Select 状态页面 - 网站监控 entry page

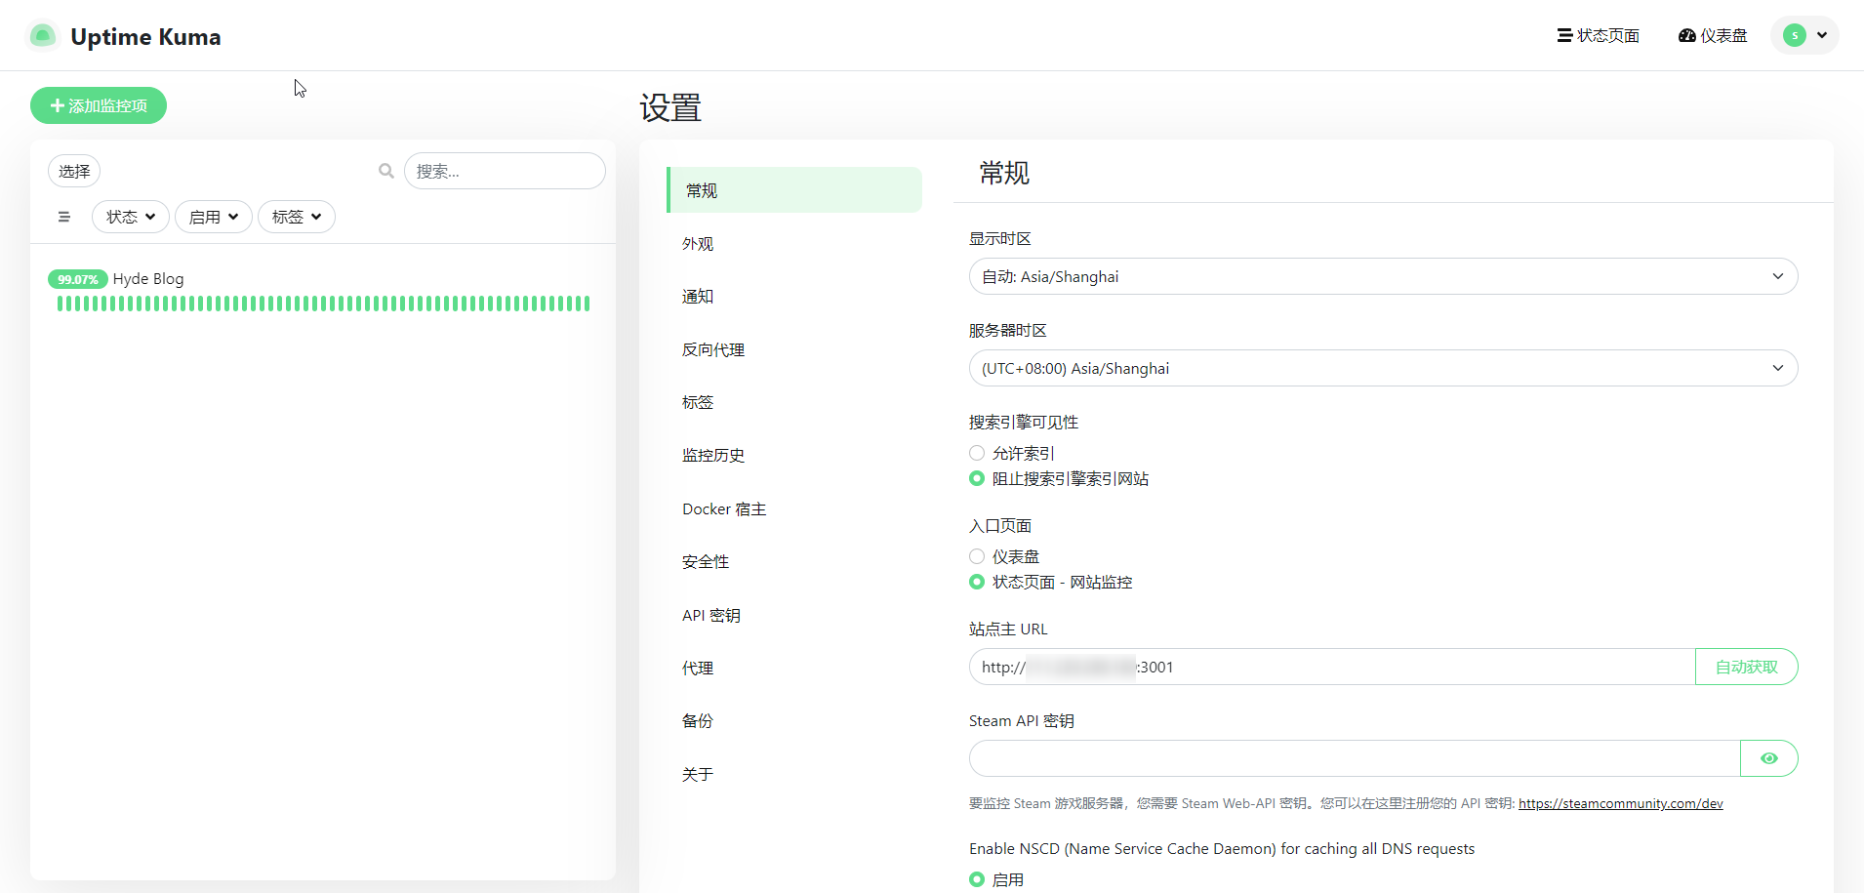[977, 582]
